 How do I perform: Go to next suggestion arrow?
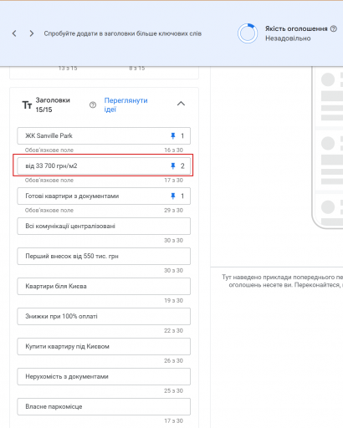[32, 33]
